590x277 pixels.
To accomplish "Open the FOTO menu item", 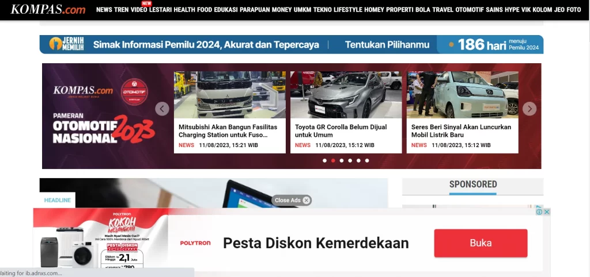I will (x=574, y=10).
